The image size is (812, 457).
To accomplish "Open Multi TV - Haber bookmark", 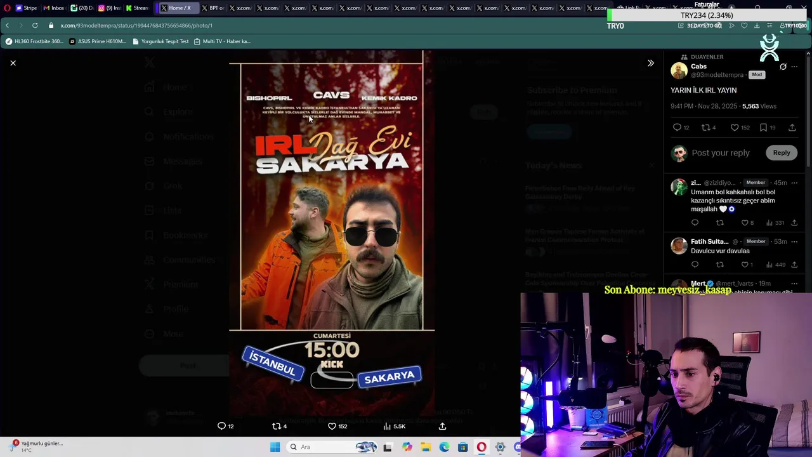I will point(222,41).
